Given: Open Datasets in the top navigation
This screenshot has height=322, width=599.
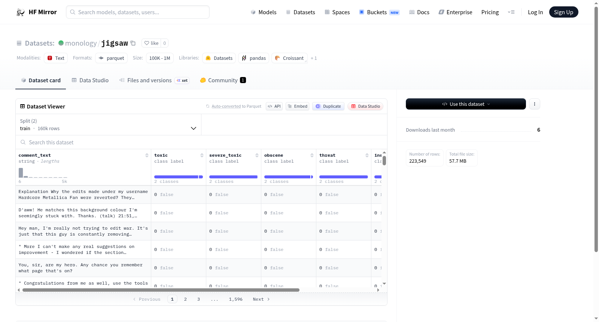Looking at the screenshot, I should (300, 12).
